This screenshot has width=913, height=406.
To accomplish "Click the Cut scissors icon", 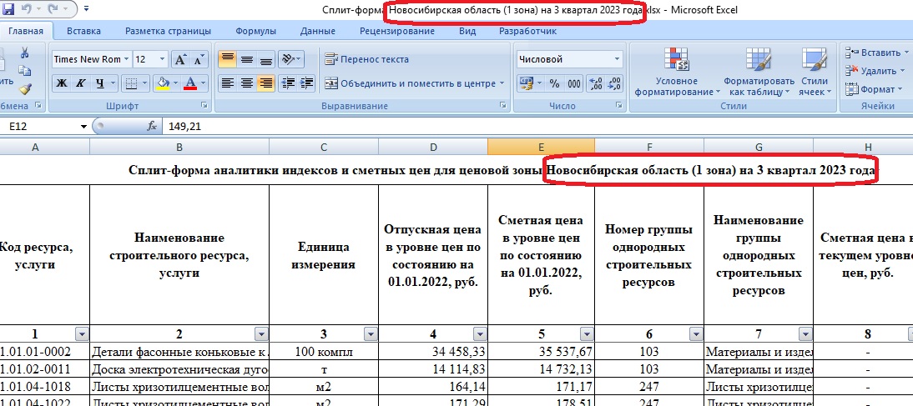I will click(x=24, y=53).
